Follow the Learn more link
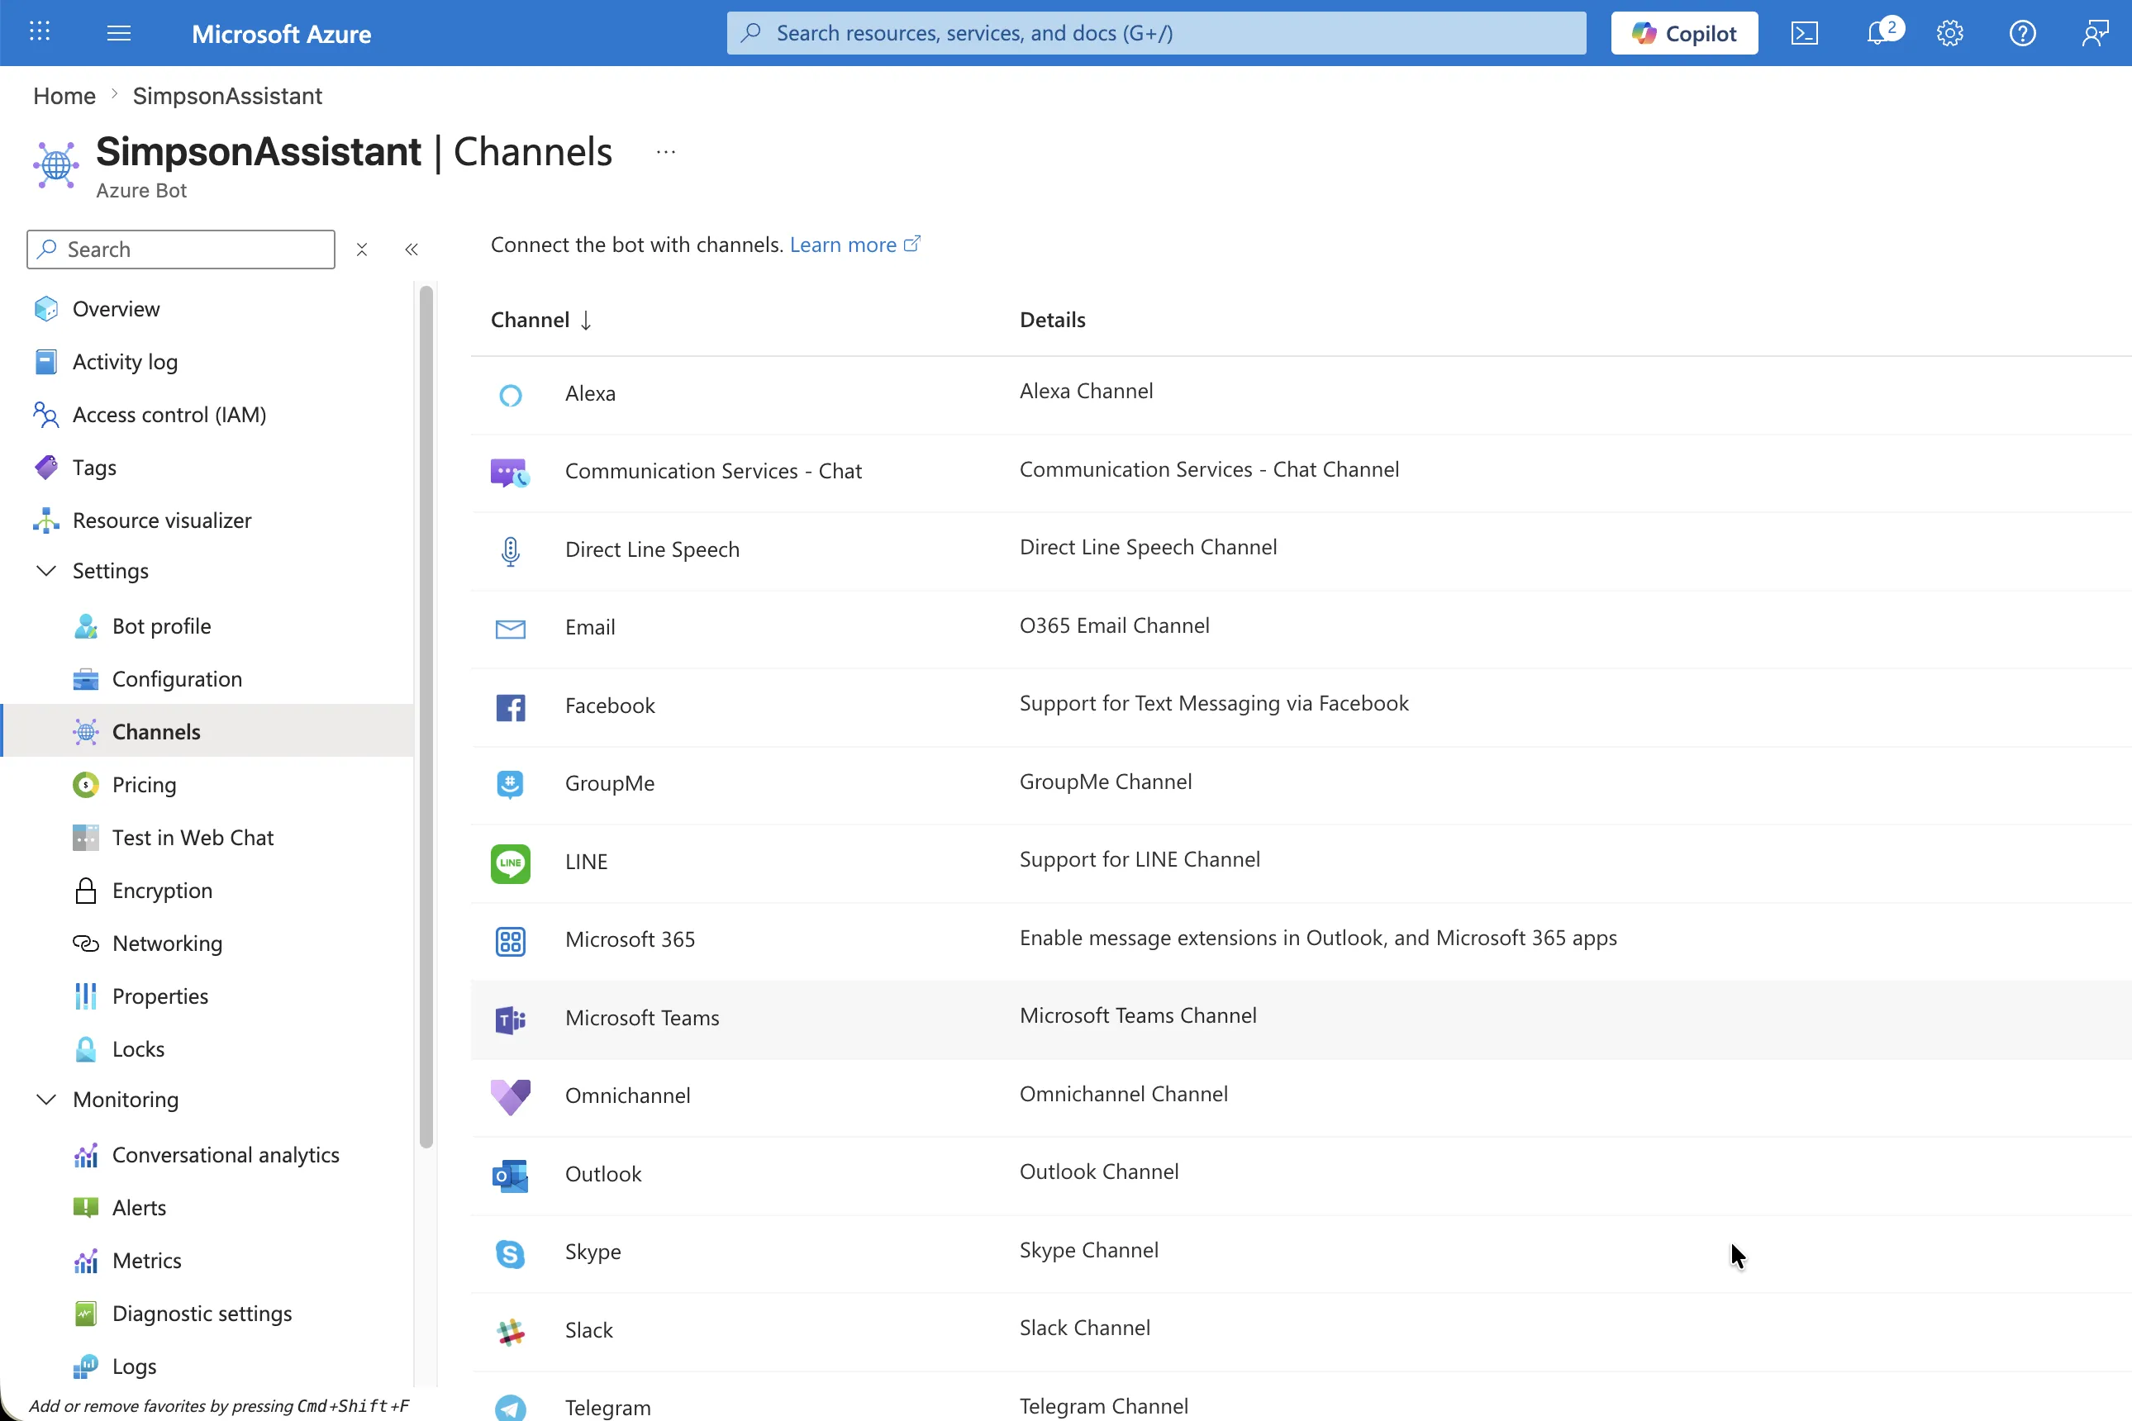 [854, 245]
